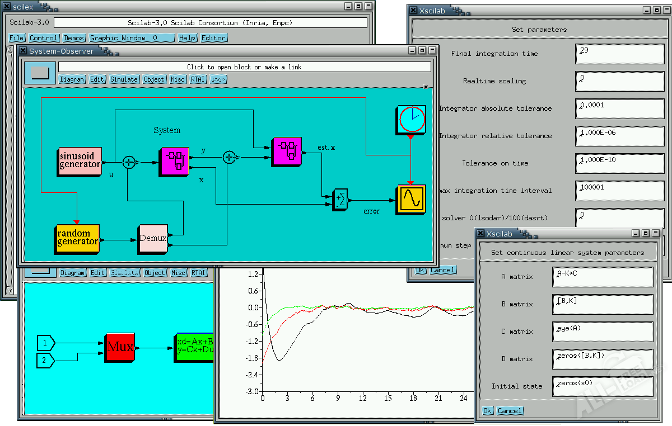Click the Initial state input field
The height and width of the screenshot is (426, 672).
(x=603, y=386)
